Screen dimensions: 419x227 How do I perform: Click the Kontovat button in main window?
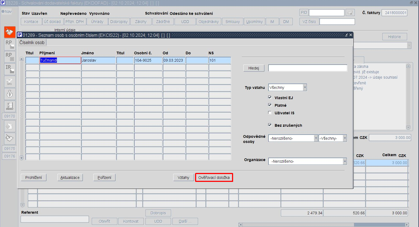point(131,221)
